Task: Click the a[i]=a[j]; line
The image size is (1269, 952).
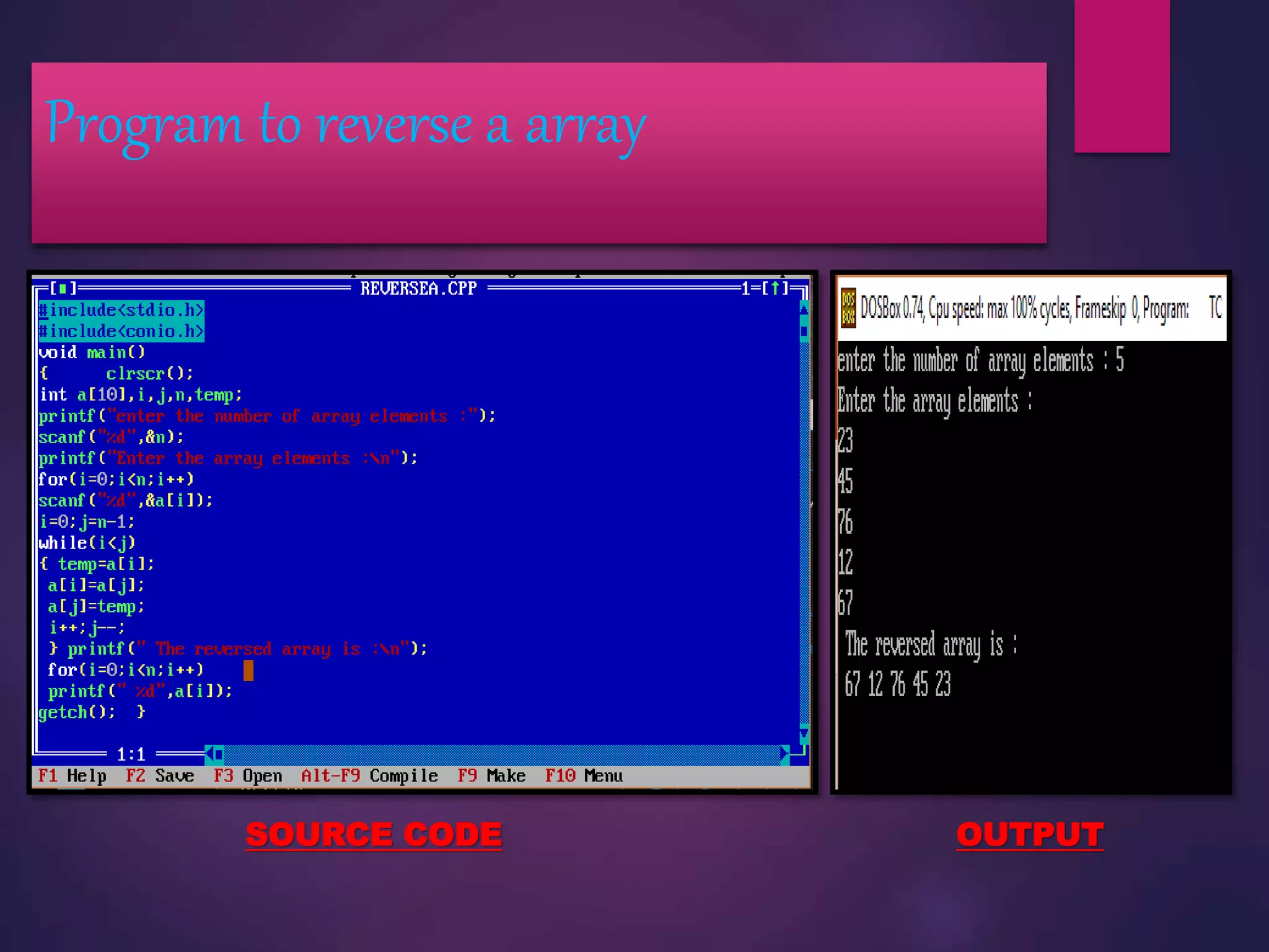Action: point(97,585)
